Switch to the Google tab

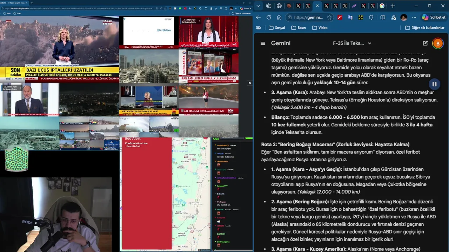(382, 6)
